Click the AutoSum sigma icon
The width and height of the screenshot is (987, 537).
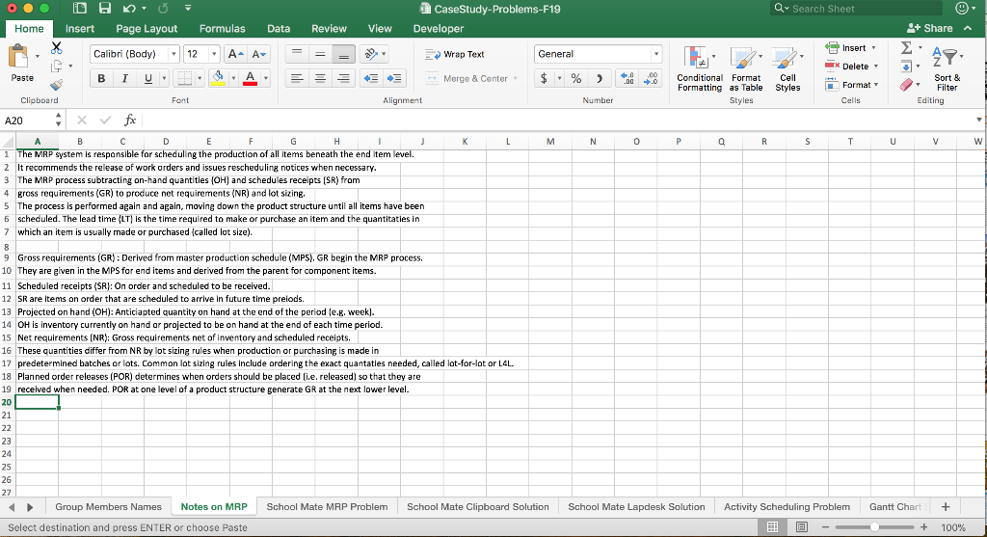(x=906, y=48)
